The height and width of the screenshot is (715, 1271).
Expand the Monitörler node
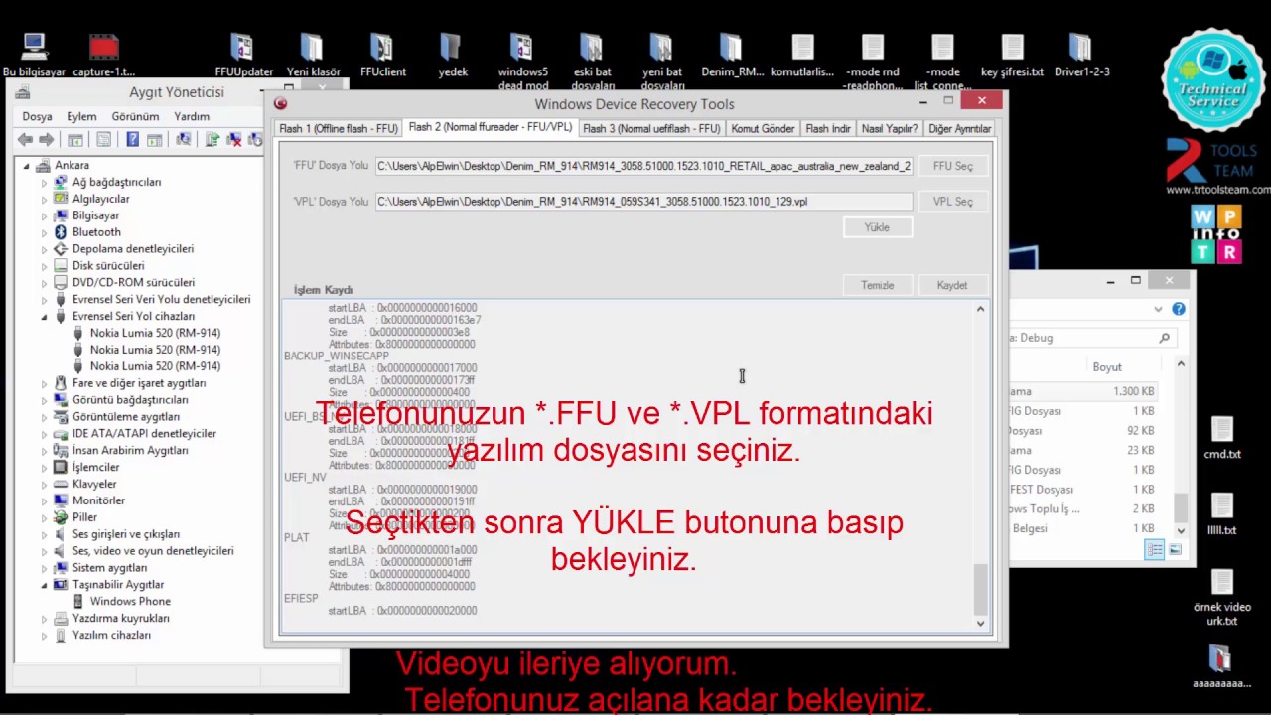point(44,500)
